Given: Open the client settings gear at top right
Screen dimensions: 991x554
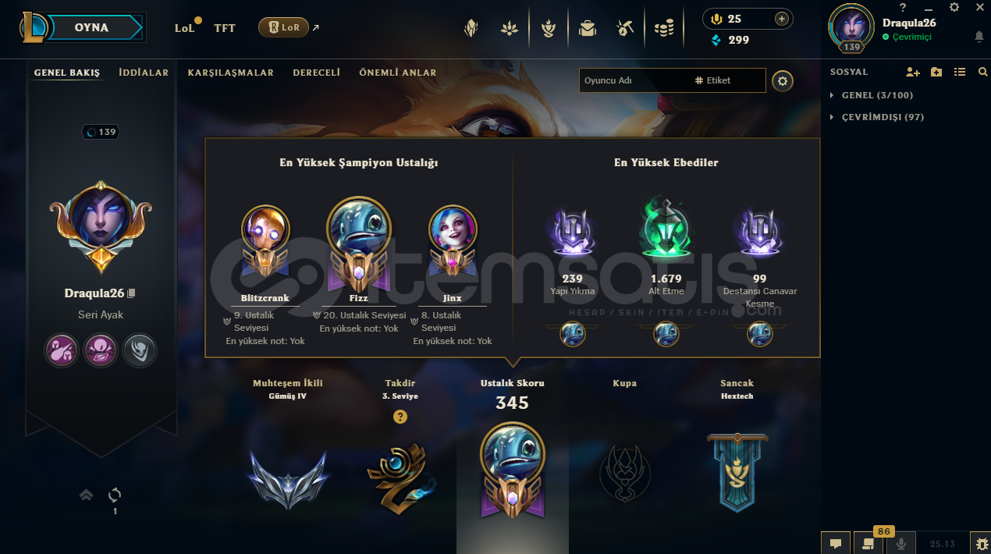Looking at the screenshot, I should [954, 7].
